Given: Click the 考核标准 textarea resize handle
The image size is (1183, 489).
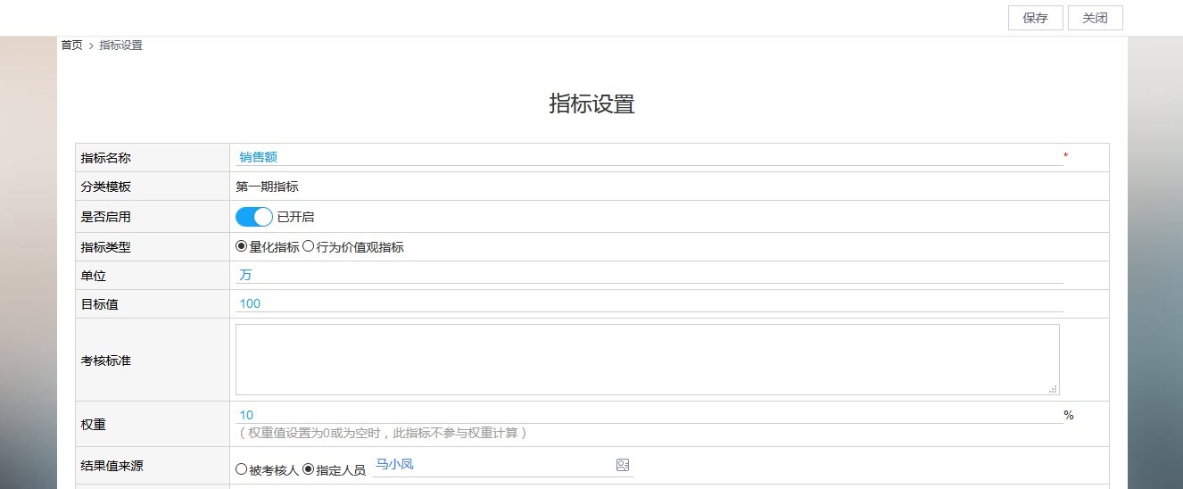Looking at the screenshot, I should [1053, 389].
